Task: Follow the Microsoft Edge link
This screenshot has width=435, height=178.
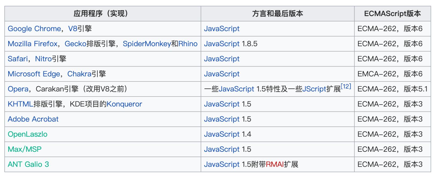Action: click(34, 74)
